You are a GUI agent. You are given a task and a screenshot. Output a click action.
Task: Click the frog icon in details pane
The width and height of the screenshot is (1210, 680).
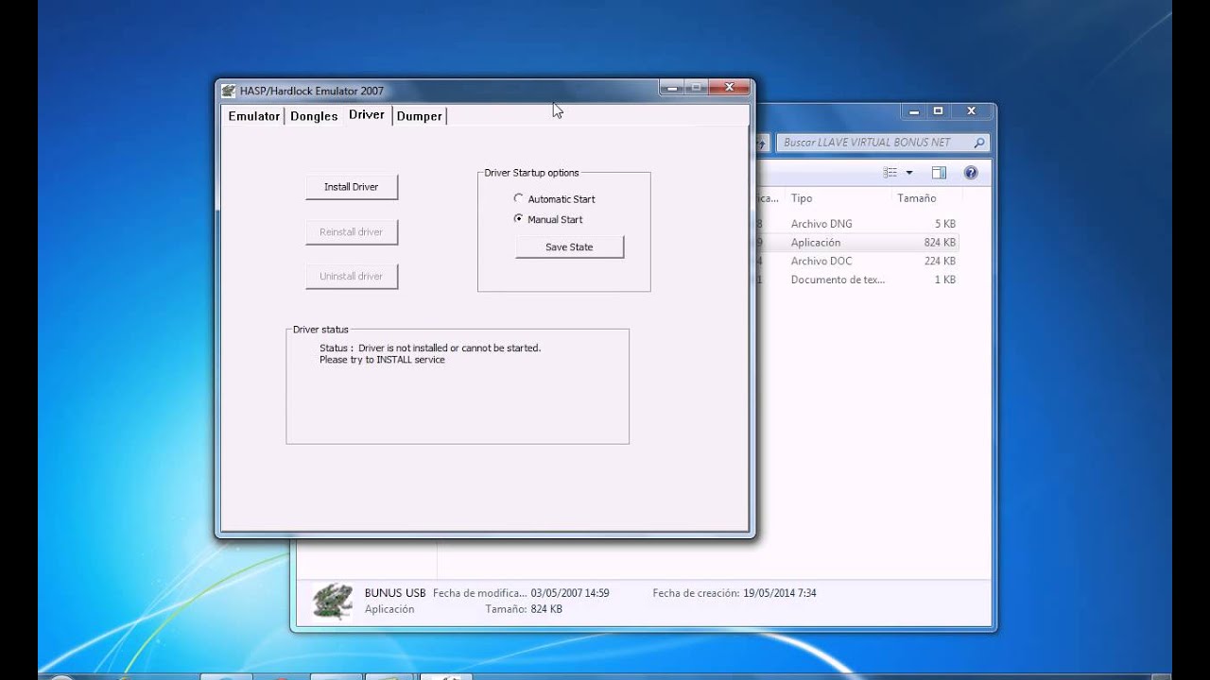(332, 601)
